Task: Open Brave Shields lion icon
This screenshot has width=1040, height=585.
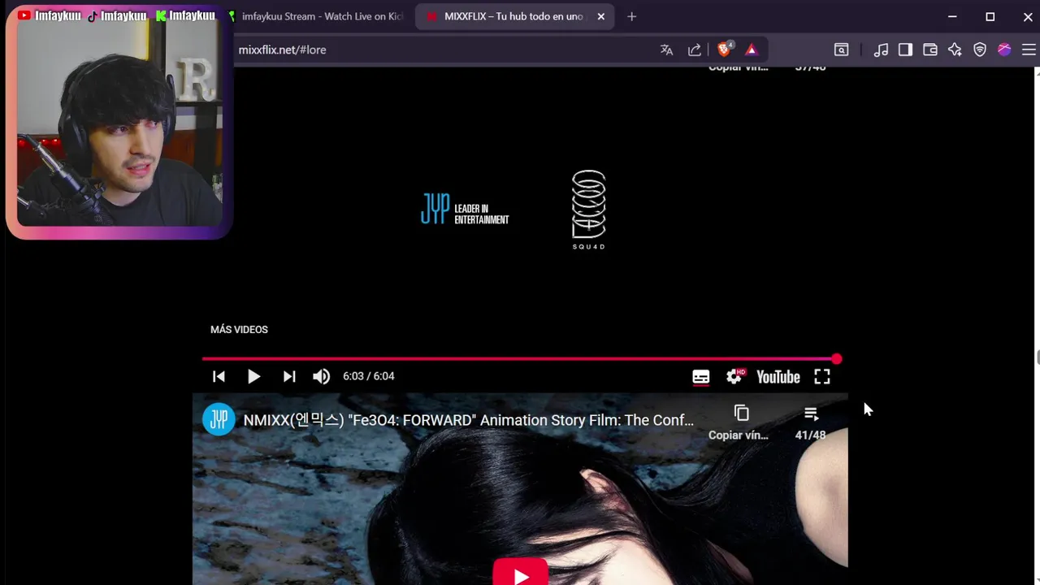Action: coord(724,50)
